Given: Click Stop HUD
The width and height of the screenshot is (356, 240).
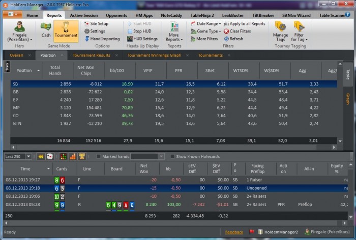Looking at the screenshot, I should 139,31.
